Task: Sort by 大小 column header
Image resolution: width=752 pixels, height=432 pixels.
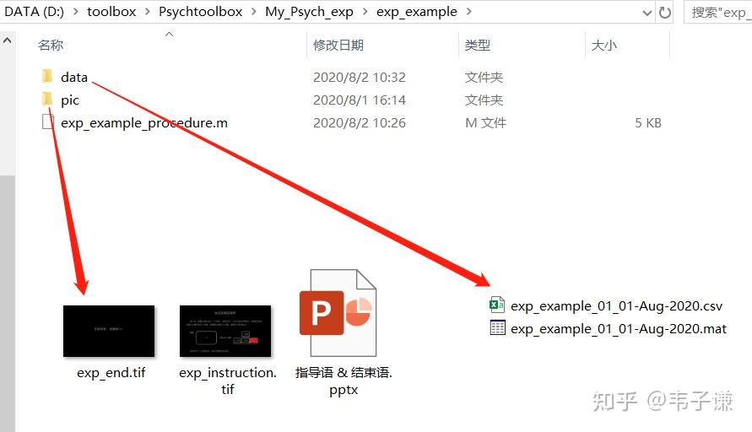Action: 603,45
